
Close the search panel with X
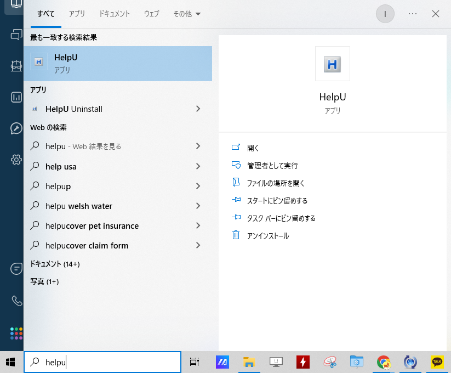436,14
